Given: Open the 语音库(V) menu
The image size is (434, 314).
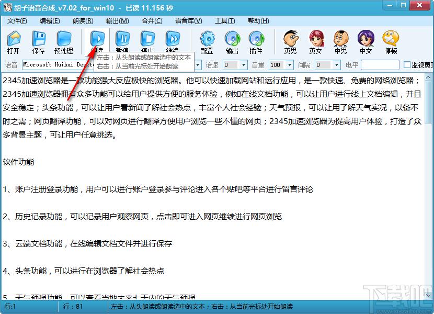Looking at the screenshot, I should coord(188,21).
